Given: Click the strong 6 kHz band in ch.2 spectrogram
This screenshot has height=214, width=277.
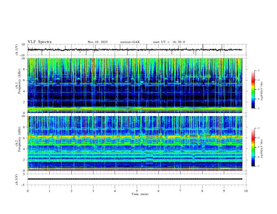Looking at the screenshot, I should [x=135, y=137].
